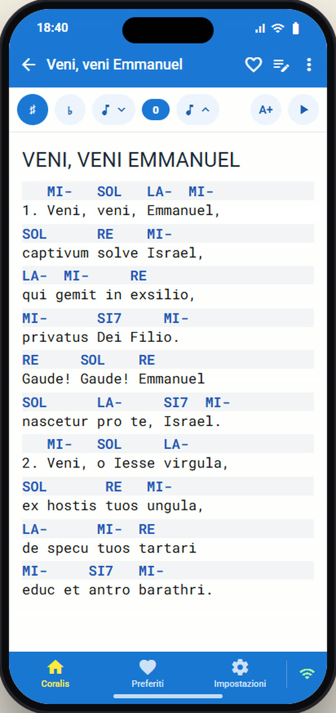Tap lyric line 'educ et antro barathri.'
Screen dimensions: 336x713
[x=118, y=590]
